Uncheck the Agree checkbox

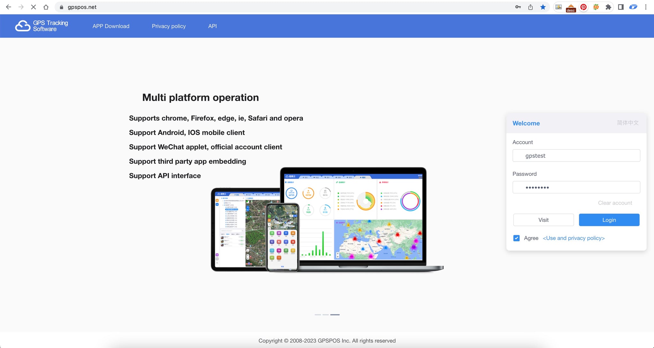(x=516, y=238)
